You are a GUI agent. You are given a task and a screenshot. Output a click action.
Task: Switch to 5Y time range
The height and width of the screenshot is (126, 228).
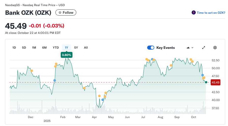pos(76,48)
